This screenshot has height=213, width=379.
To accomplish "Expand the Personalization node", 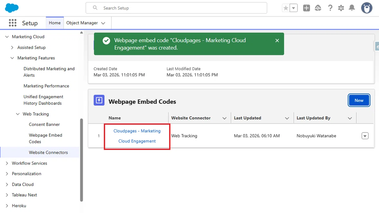I will (7, 174).
